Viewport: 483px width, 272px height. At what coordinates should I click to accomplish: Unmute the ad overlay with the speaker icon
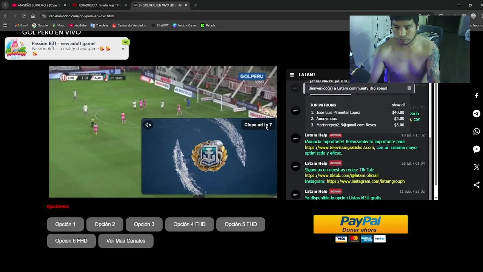tap(148, 125)
